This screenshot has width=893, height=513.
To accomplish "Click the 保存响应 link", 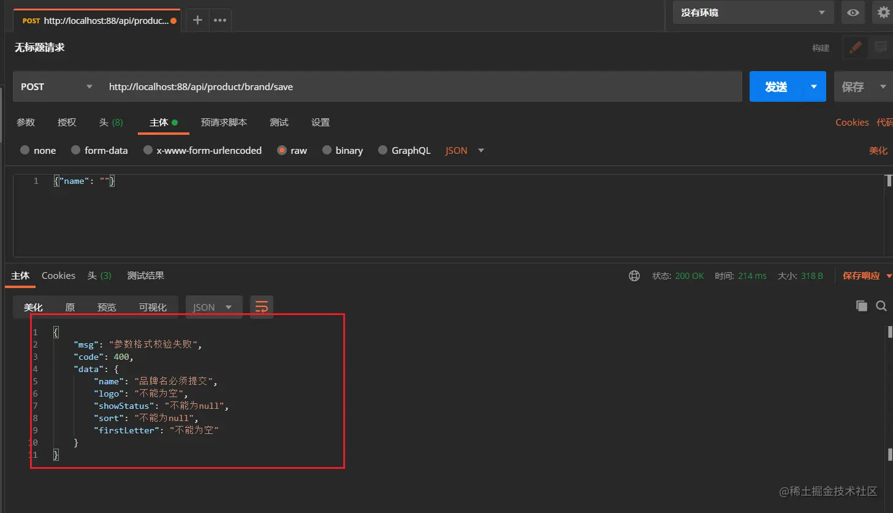I will point(861,276).
